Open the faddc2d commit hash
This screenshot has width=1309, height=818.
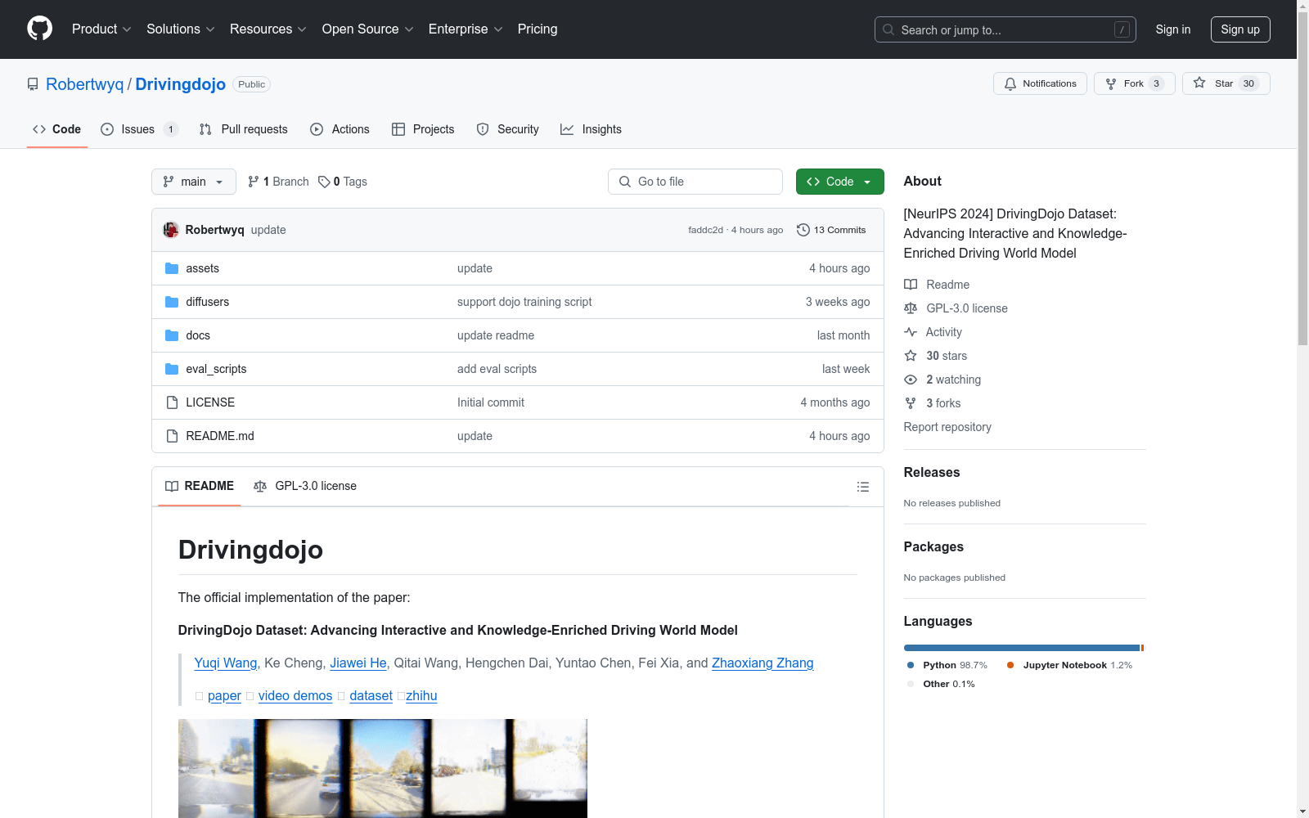[705, 230]
